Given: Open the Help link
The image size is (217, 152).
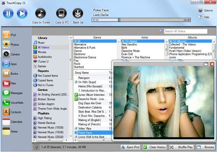Looking at the screenshot, I should (x=204, y=17).
